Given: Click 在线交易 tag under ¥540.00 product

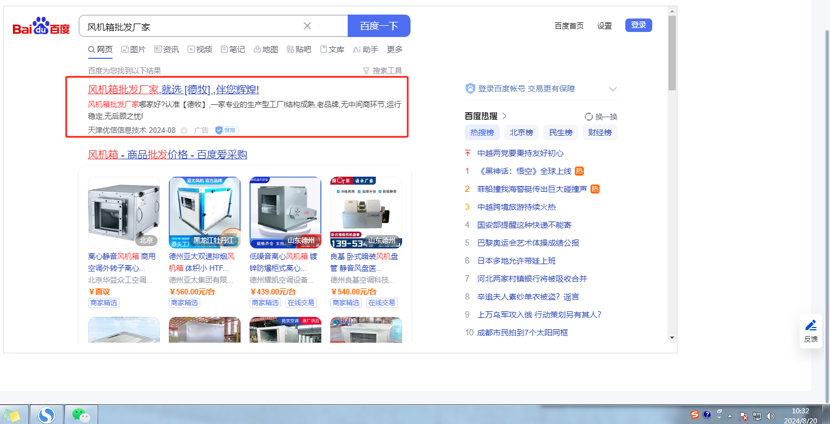Looking at the screenshot, I should click(382, 303).
